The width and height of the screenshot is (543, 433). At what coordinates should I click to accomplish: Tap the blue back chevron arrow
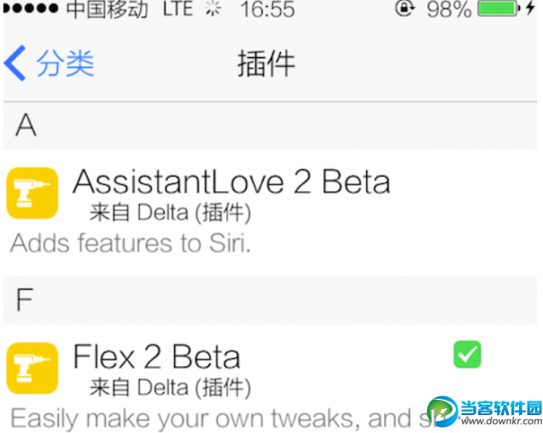coord(15,64)
